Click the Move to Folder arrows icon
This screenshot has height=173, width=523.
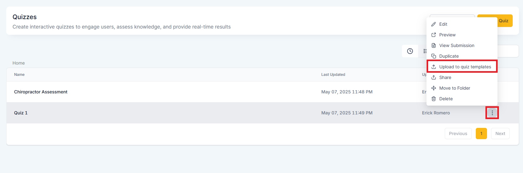pyautogui.click(x=433, y=88)
